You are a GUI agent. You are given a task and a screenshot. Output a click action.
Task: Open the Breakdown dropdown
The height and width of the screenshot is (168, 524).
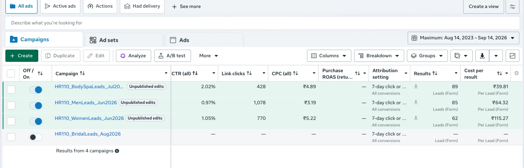point(379,56)
